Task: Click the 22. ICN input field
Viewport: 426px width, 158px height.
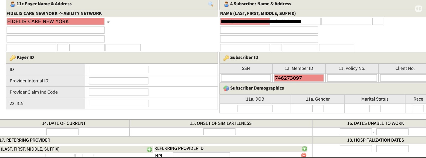Action: click(118, 103)
